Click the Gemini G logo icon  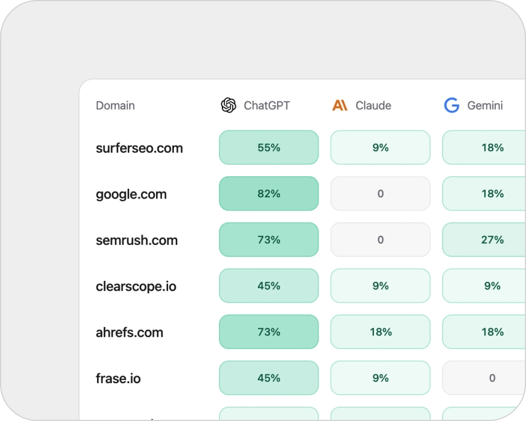pos(451,105)
